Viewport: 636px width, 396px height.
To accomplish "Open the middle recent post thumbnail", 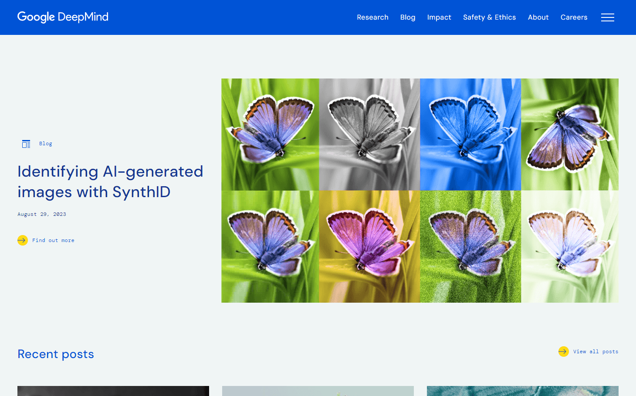I will point(318,391).
